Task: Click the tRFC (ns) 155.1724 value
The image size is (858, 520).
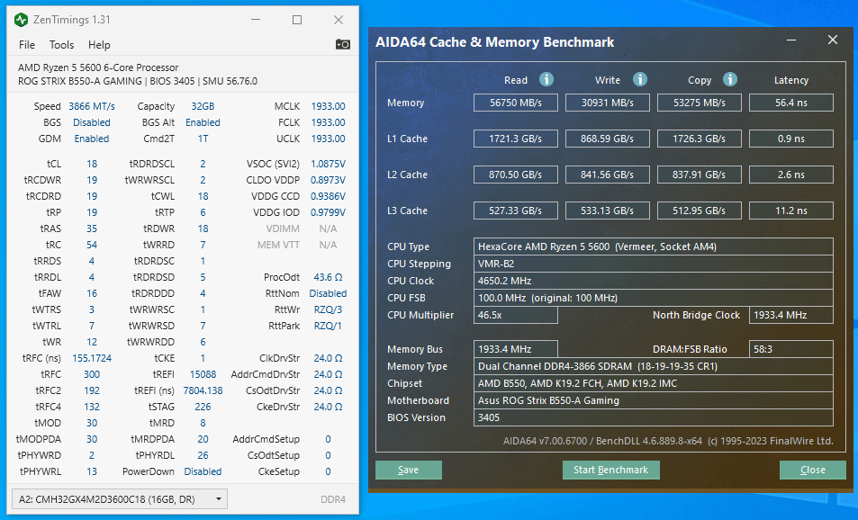Action: (x=91, y=358)
